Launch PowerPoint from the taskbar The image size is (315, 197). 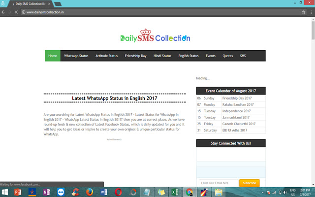18,192
